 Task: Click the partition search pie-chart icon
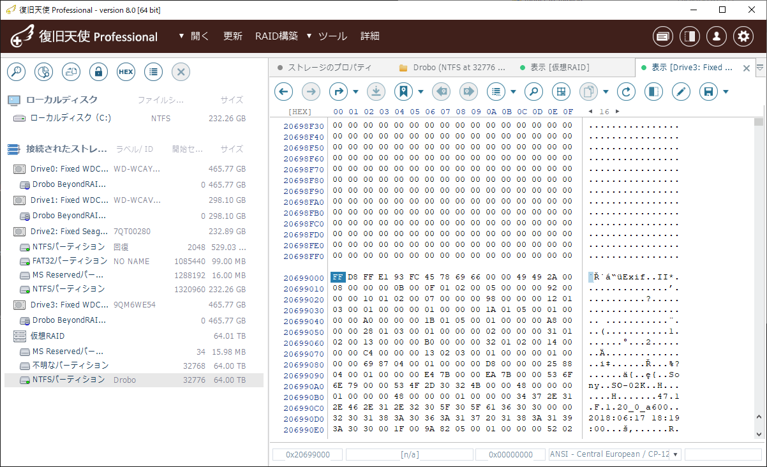click(x=43, y=72)
